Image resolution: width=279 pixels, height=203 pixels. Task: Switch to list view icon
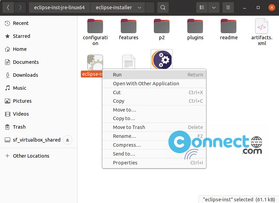[202, 8]
